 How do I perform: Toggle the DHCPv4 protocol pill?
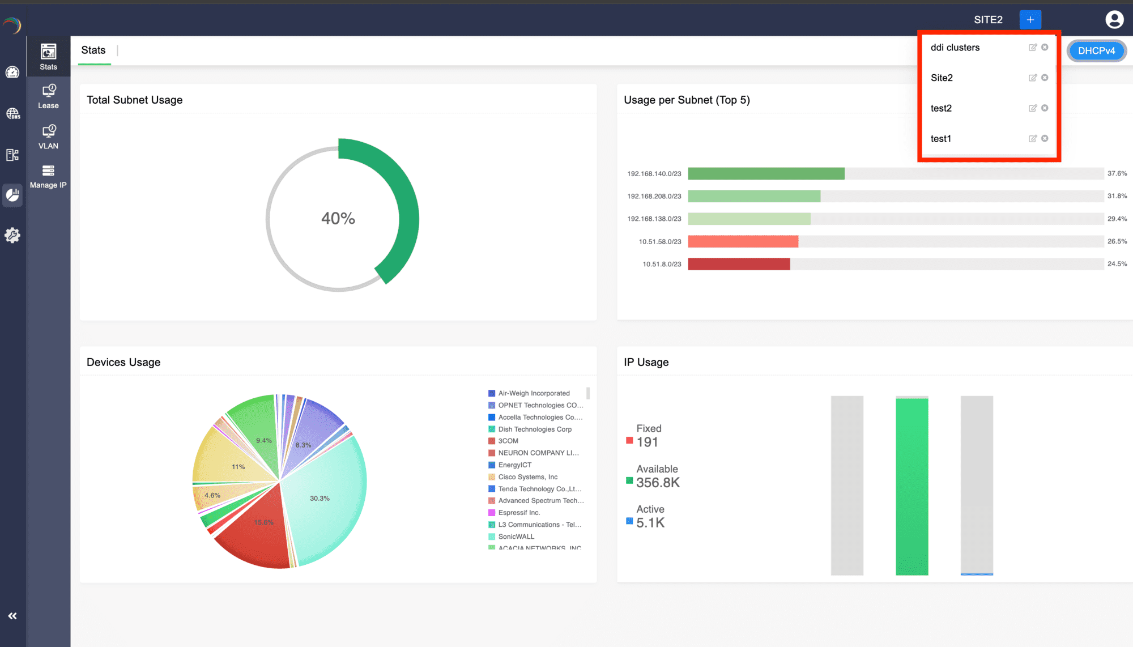click(1096, 50)
